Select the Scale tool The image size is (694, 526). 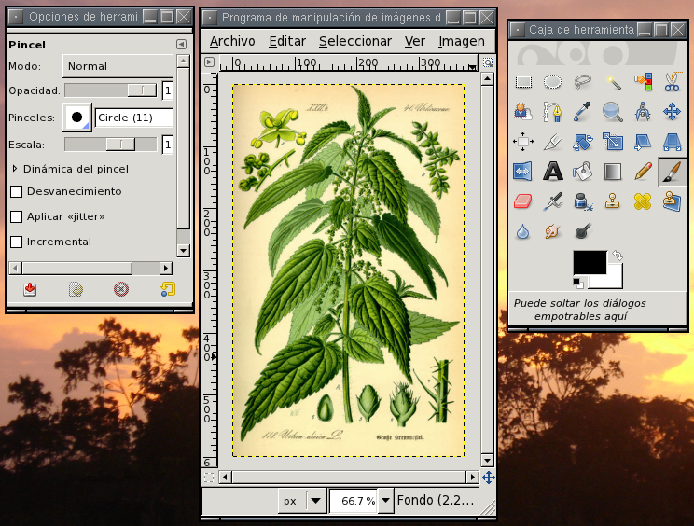(613, 142)
